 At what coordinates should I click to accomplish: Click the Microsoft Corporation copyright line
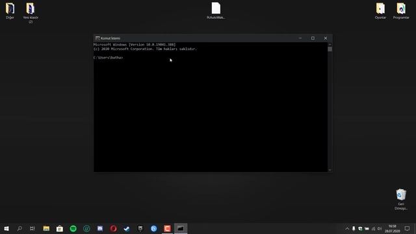[x=145, y=49]
